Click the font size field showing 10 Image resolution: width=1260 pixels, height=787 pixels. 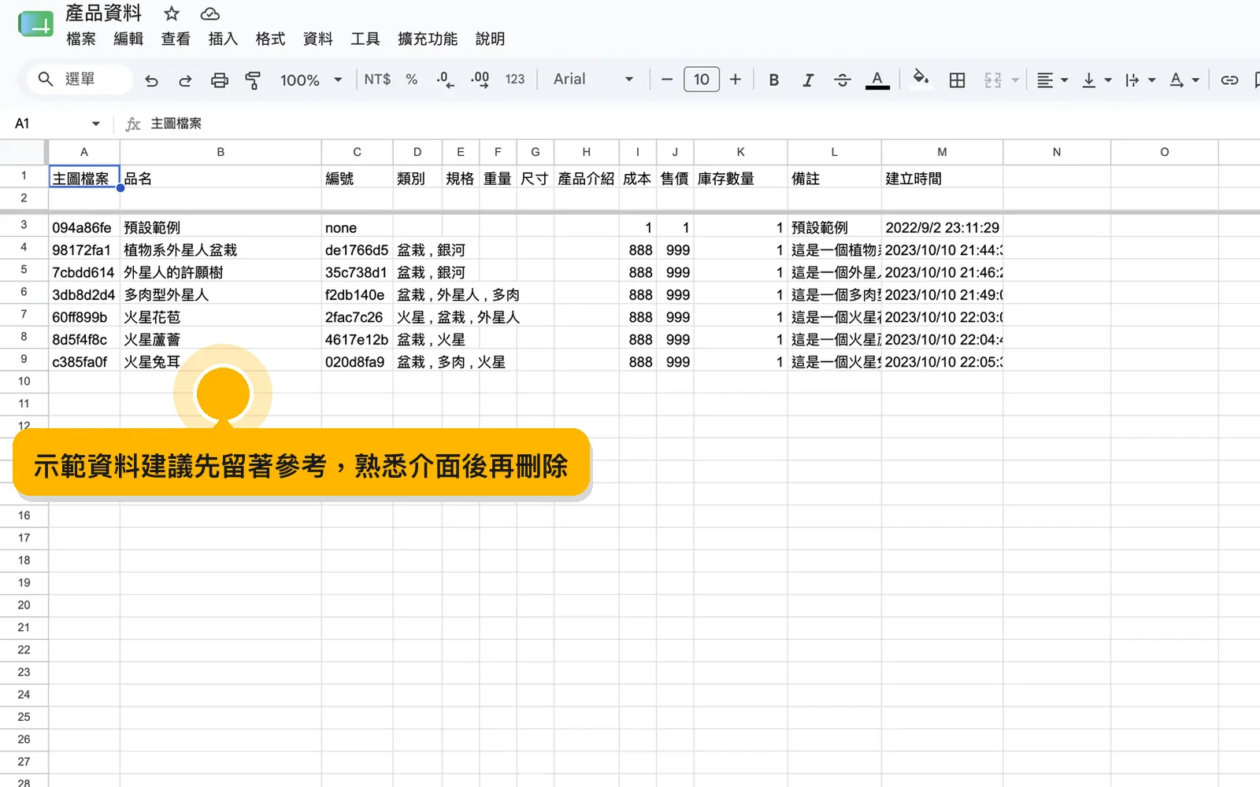pos(702,79)
